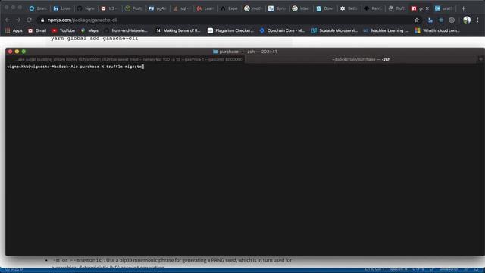This screenshot has width=485, height=273.
Task: Open the Chrome three-dot menu
Action: (x=477, y=20)
